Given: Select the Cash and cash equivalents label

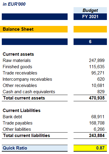Looking at the screenshot, I should tap(29, 92).
